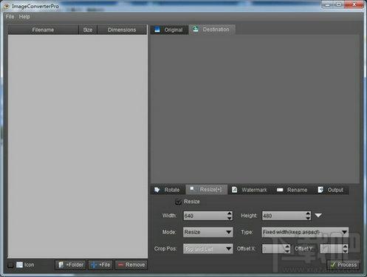Sort by the Filename column header
Viewport: 367px width, 277px height.
tap(43, 30)
